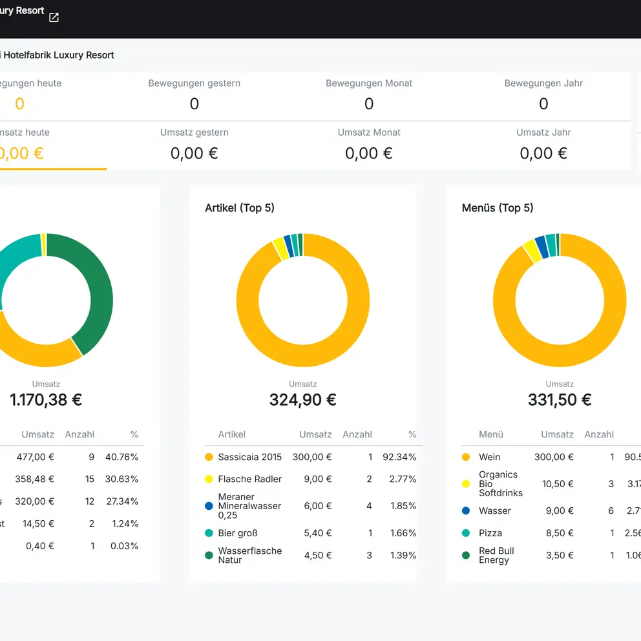641x641 pixels.
Task: Click the Bewegungen Monat stat card
Action: (369, 96)
